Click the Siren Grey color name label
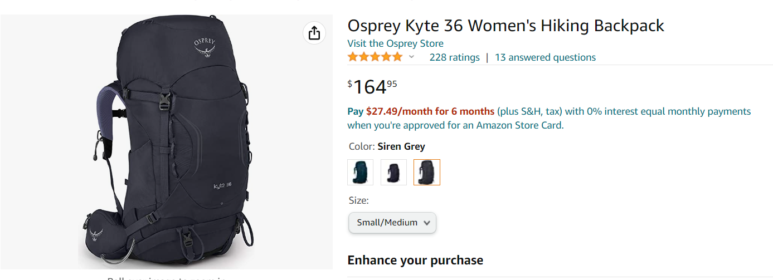The image size is (773, 280). (x=401, y=146)
